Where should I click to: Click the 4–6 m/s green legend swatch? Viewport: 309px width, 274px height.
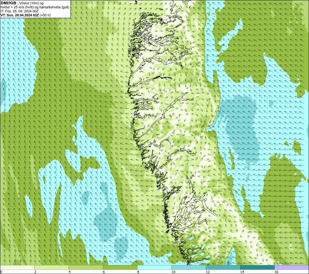(x=86, y=267)
